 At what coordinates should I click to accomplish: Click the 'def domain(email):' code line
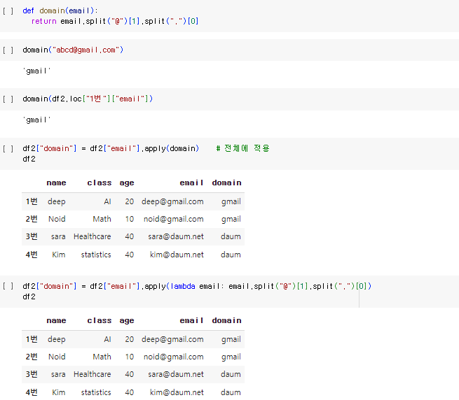click(60, 10)
